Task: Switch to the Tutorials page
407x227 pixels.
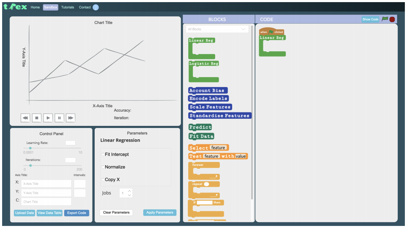Action: pos(67,7)
